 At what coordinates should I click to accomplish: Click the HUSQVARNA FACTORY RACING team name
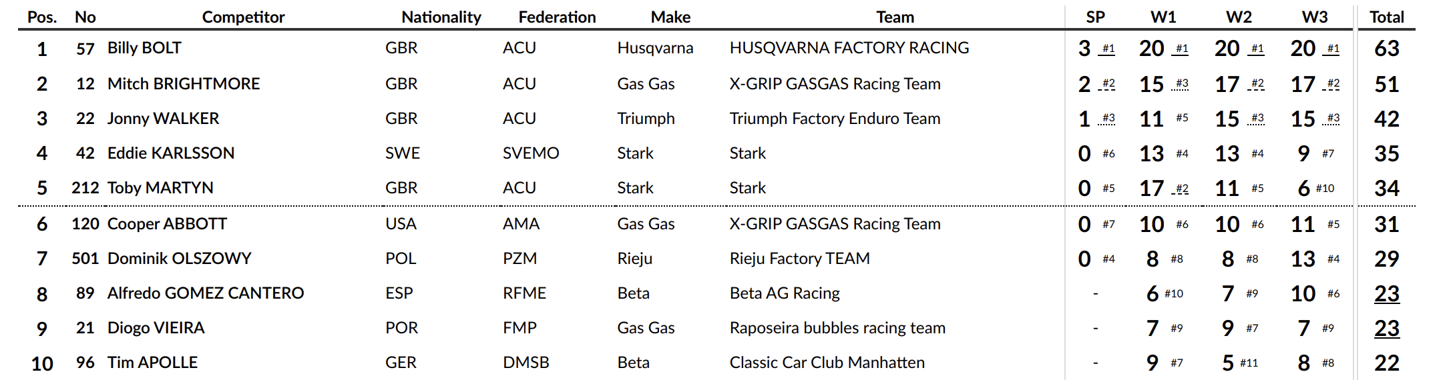tap(849, 48)
